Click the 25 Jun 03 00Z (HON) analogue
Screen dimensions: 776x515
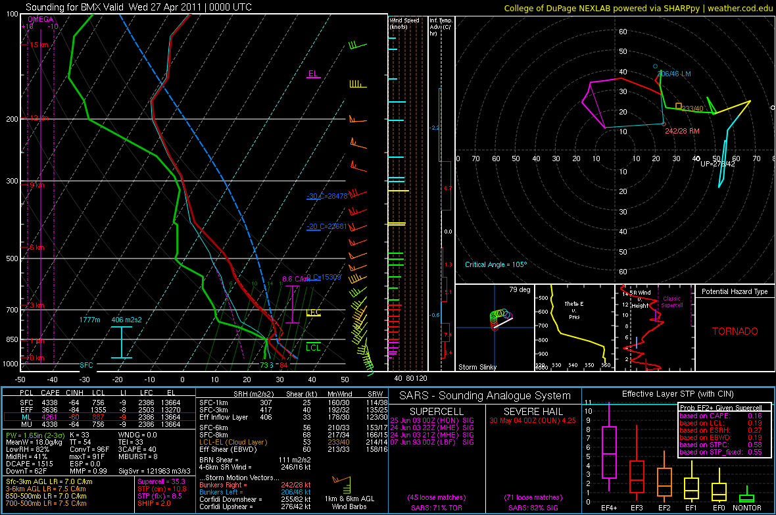tap(432, 420)
